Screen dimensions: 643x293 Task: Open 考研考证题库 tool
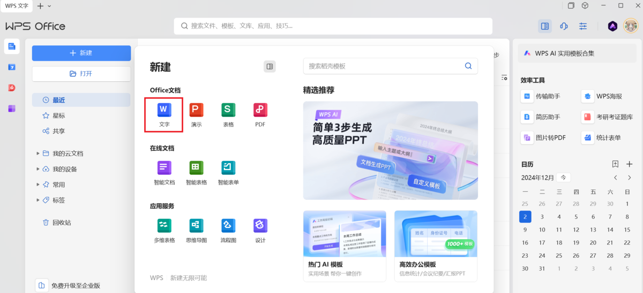point(608,117)
